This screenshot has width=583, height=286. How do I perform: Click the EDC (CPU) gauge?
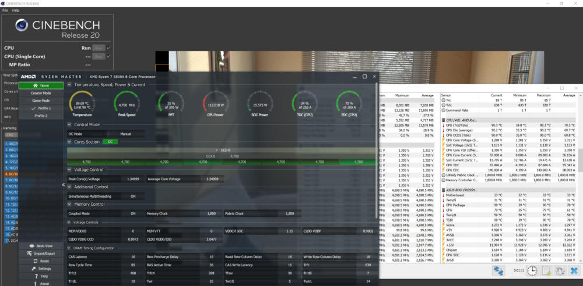tap(349, 105)
